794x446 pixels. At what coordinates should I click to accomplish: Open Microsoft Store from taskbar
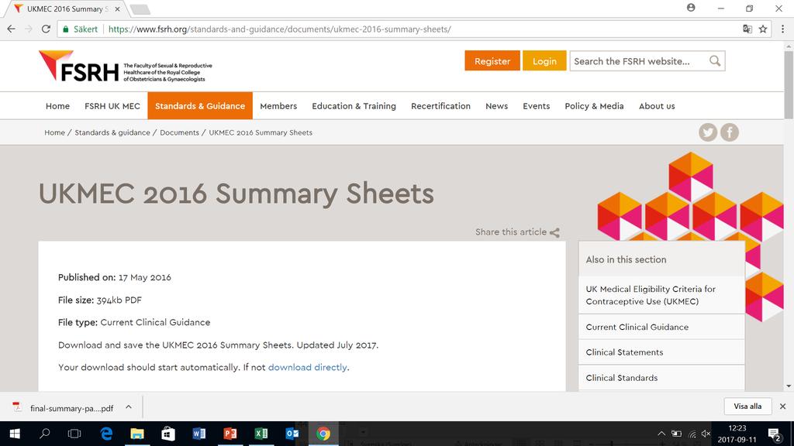tap(168, 434)
